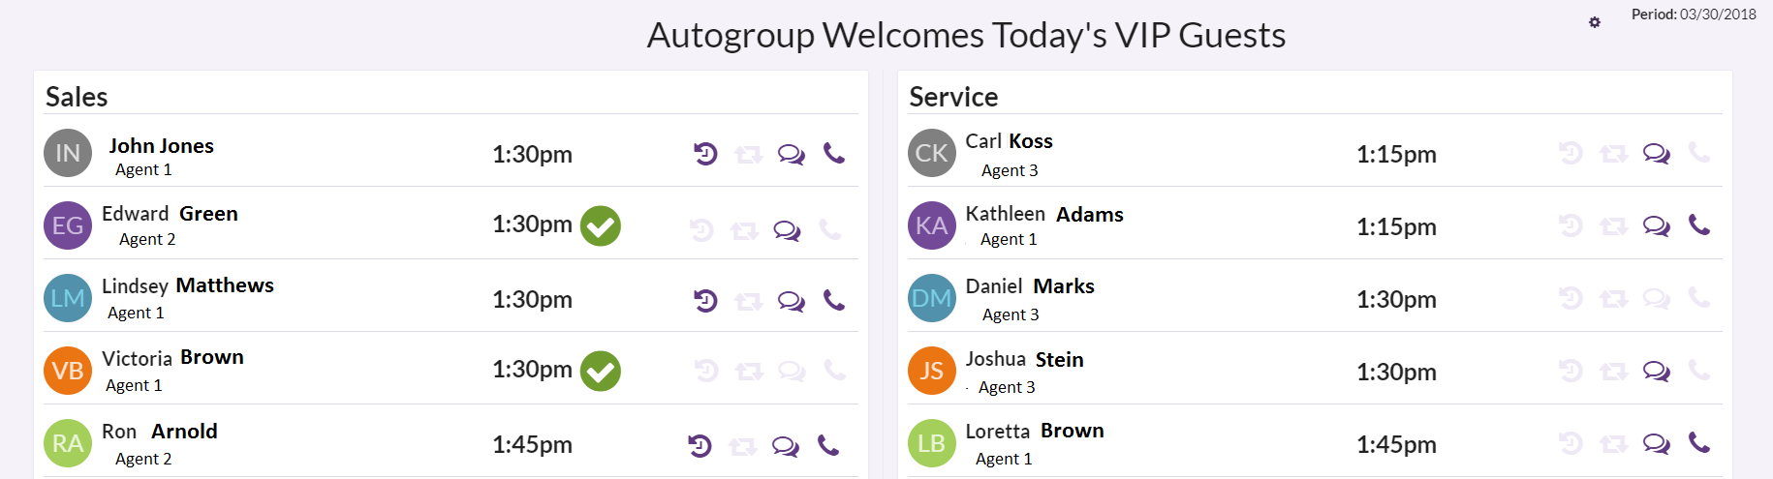Toggle the green checkmark for Victoria Brown
Screen dimensions: 1773x479
pos(601,372)
